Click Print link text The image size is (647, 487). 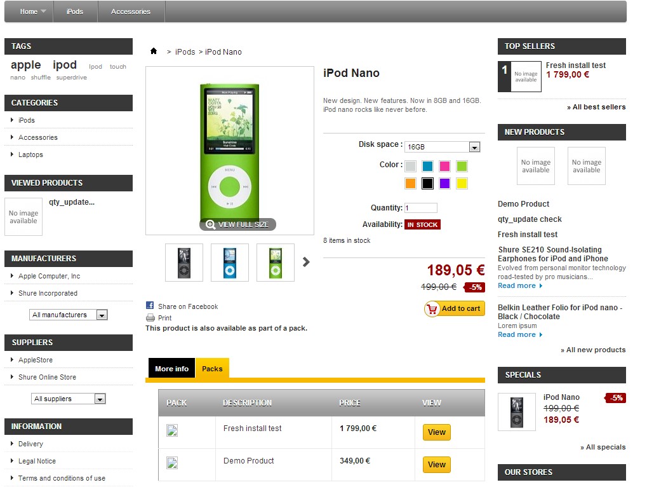pos(164,318)
